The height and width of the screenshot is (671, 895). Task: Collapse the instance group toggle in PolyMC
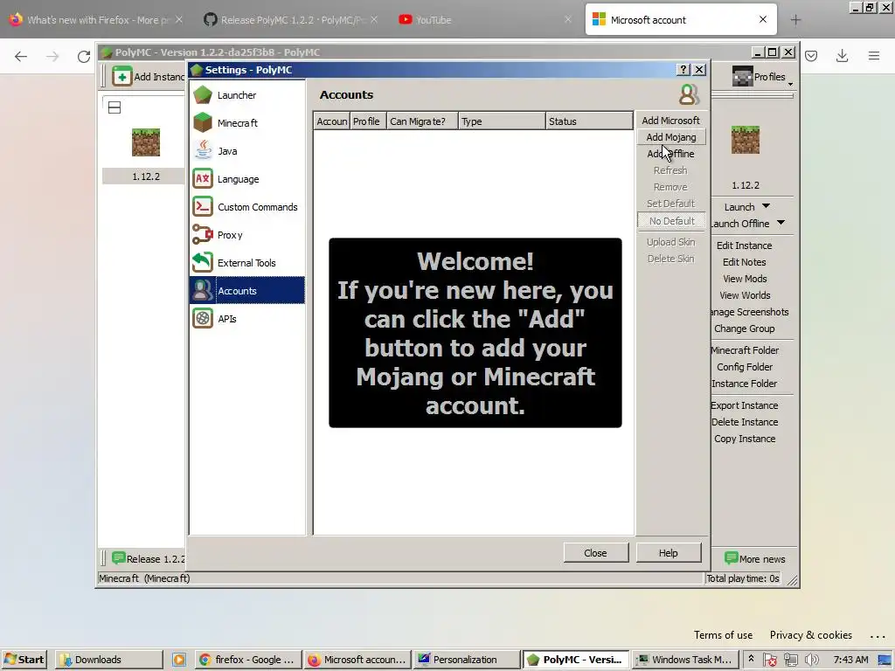(x=114, y=107)
